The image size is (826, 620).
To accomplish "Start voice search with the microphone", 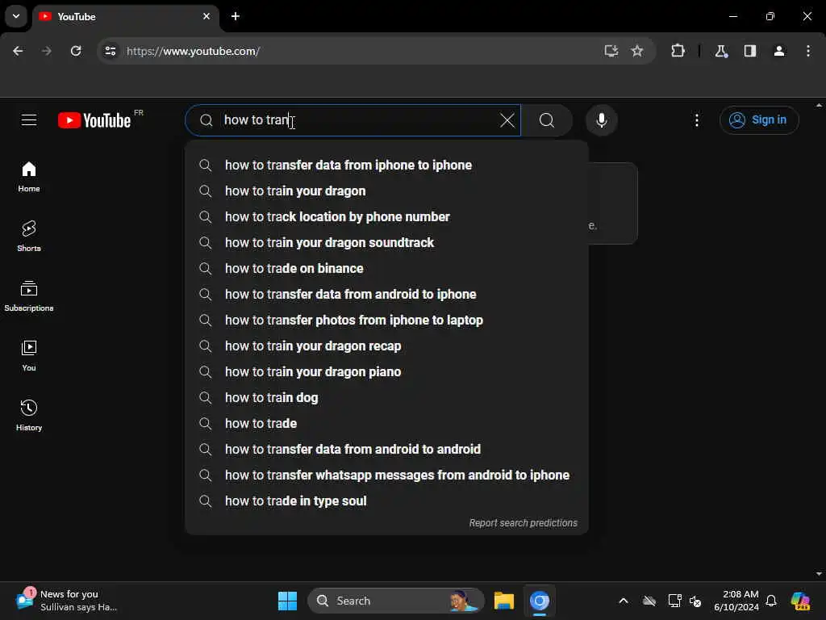I will [601, 120].
